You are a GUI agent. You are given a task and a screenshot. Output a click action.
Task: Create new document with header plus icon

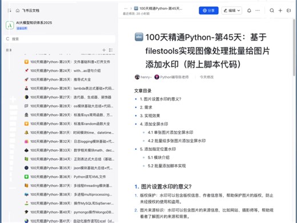click(280, 10)
